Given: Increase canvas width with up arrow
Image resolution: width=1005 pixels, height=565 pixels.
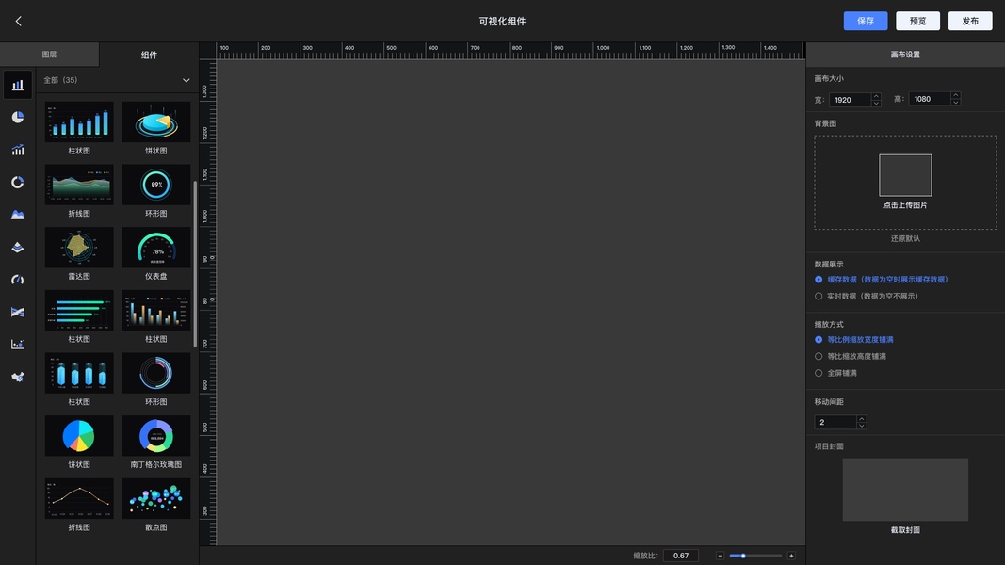Looking at the screenshot, I should (876, 97).
